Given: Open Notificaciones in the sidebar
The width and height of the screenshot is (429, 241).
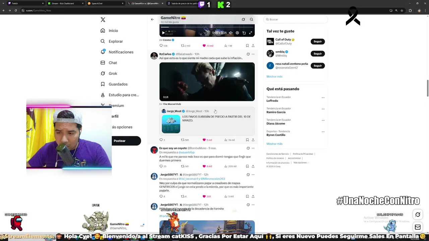Looking at the screenshot, I should pyautogui.click(x=117, y=52).
